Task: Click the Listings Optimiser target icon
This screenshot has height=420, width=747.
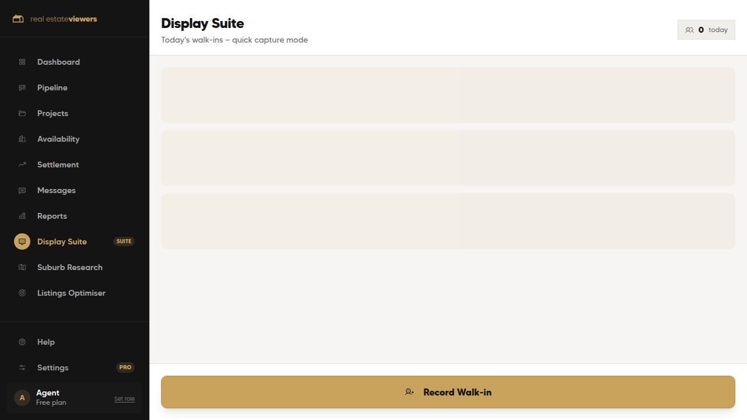Action: point(22,293)
